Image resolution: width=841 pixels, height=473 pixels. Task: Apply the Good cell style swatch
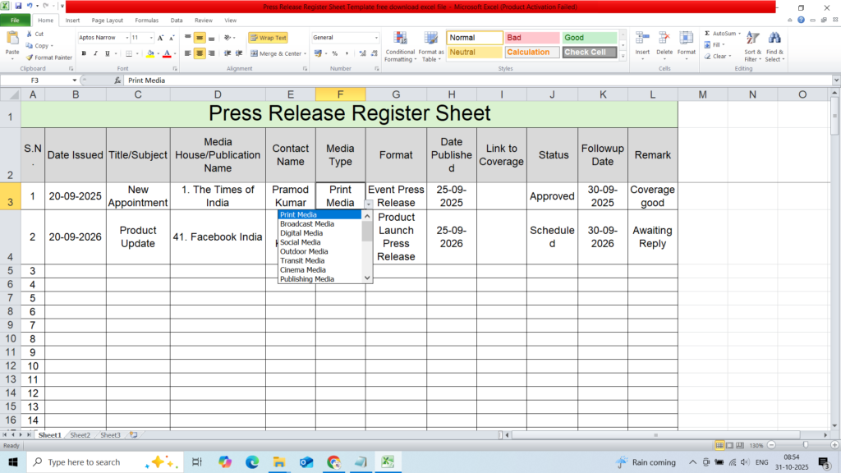[x=589, y=38]
